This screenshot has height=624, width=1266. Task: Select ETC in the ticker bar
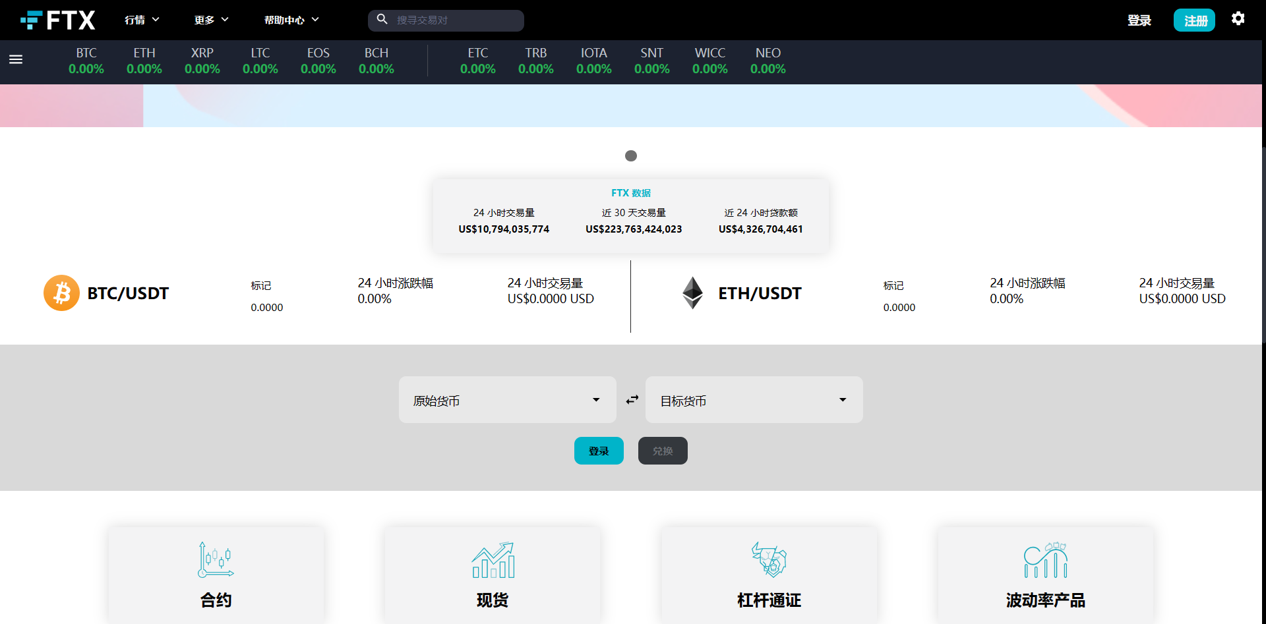pos(478,61)
